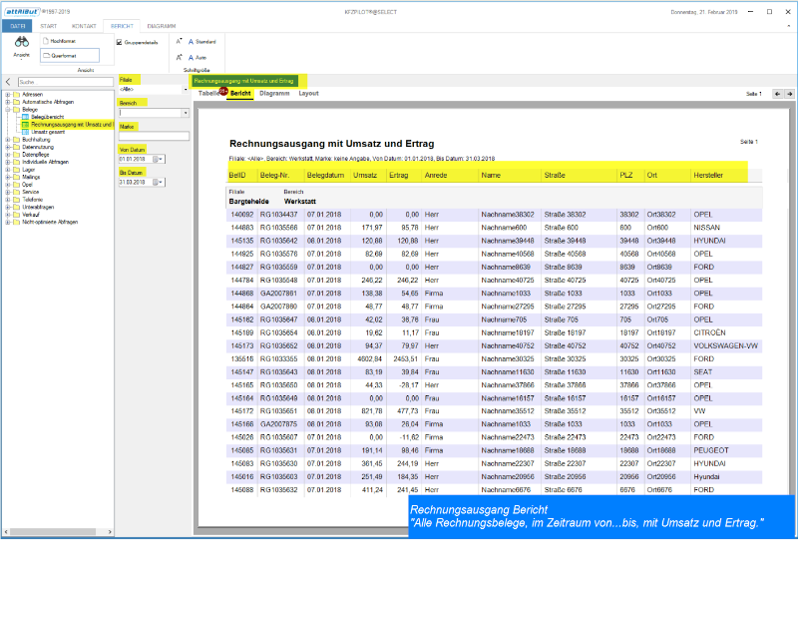798x629 pixels.
Task: Open the Filiale dropdown
Action: coord(186,90)
